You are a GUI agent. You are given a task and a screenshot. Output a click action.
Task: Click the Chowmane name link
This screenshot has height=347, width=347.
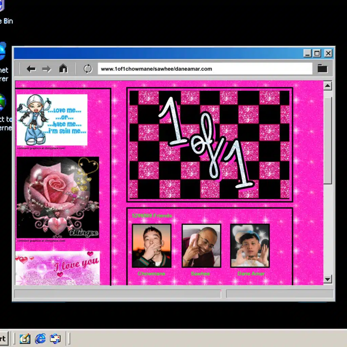click(x=151, y=273)
